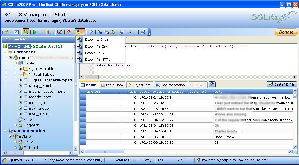Click the XP_PROC tab
The width and height of the screenshot is (299, 165).
pyautogui.click(x=197, y=85)
